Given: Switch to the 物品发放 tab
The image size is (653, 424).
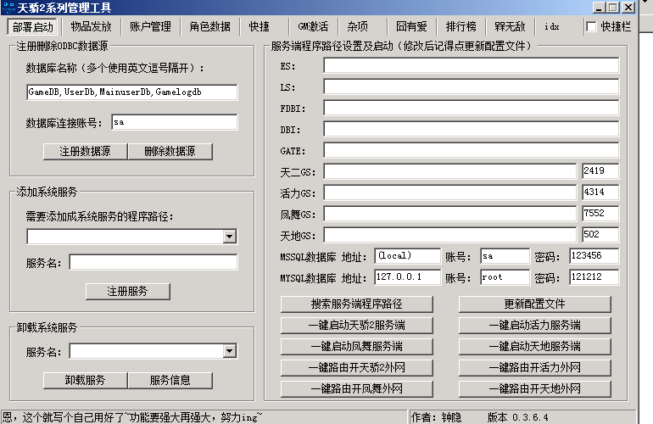Looking at the screenshot, I should 91,27.
